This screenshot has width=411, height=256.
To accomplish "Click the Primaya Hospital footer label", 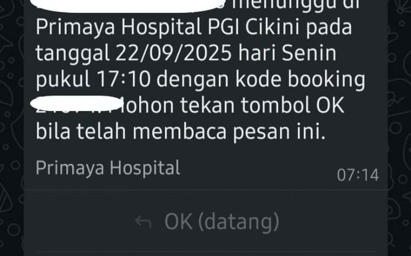I will 108,167.
